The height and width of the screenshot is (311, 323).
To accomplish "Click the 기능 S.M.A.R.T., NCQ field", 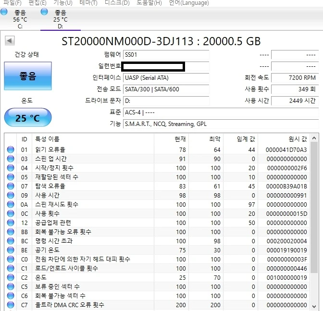I will (x=221, y=124).
